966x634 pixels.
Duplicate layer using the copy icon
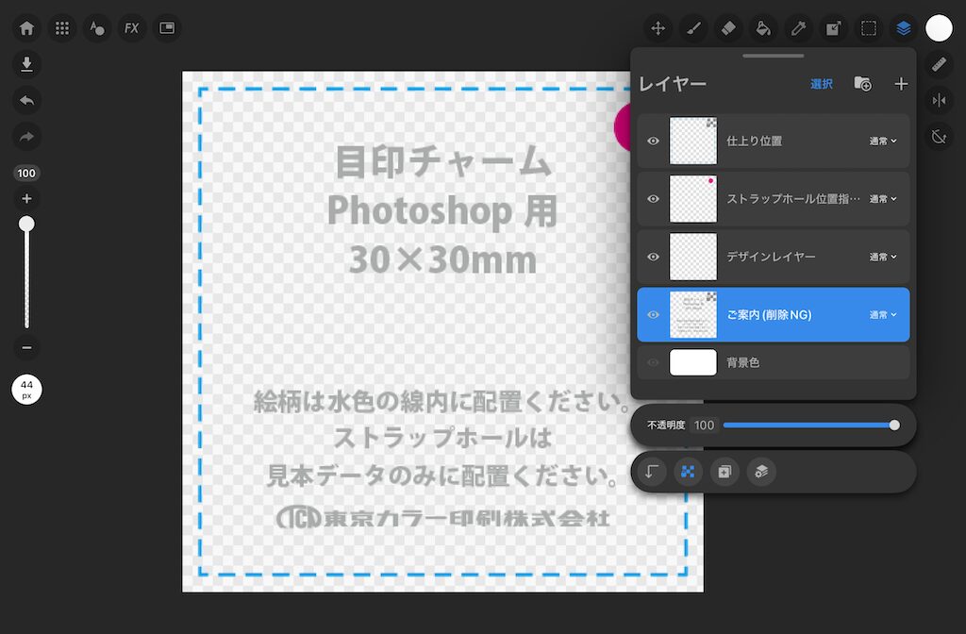[x=724, y=472]
